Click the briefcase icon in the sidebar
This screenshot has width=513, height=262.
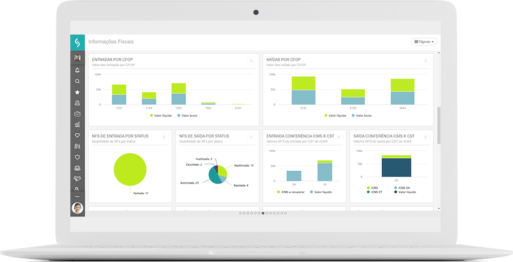[x=77, y=114]
